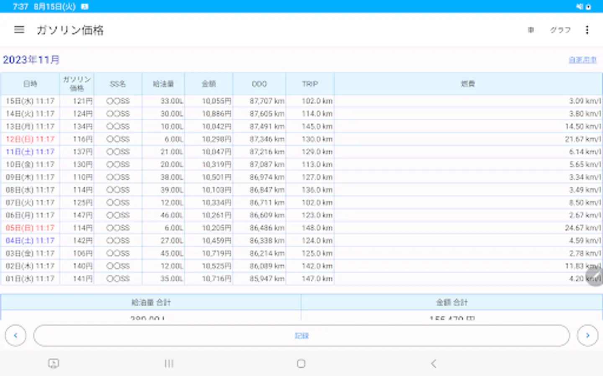The height and width of the screenshot is (376, 603).
Task: Select the ガソリン価格 column header
Action: (x=77, y=84)
